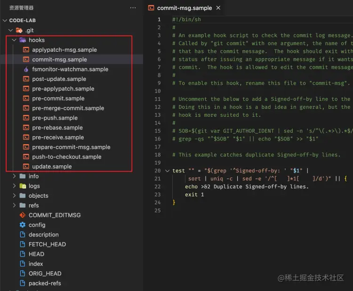353x291 pixels.
Task: Click the fsmonitor-watchman.sample file icon
Action: point(26,69)
